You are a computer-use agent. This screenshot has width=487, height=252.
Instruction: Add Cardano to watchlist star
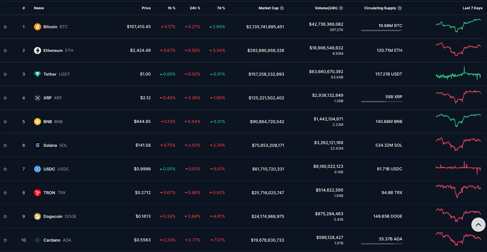coord(5,240)
